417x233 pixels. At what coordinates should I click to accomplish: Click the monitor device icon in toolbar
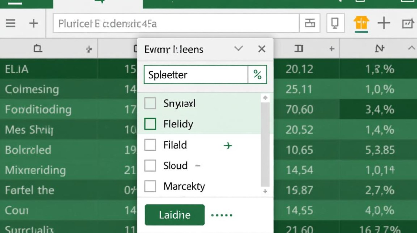coord(335,23)
